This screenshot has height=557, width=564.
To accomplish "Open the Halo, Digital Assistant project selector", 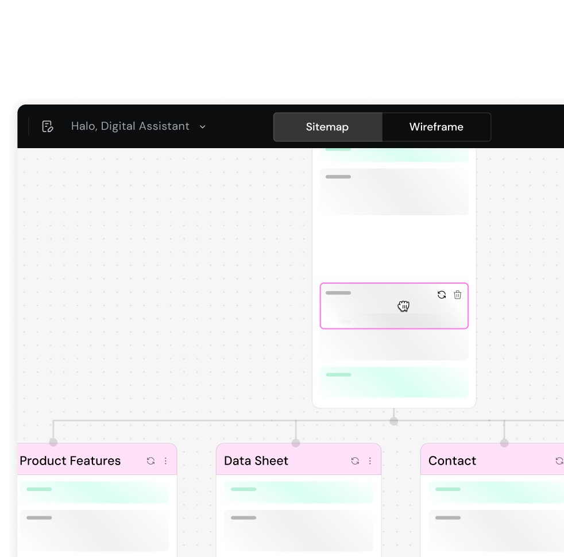I will [130, 126].
